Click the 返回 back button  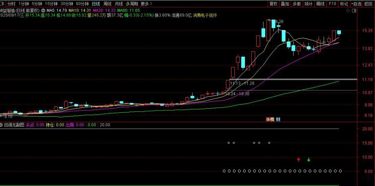(368, 4)
